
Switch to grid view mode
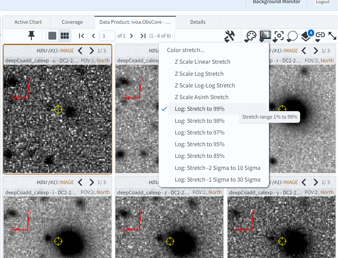click(64, 36)
